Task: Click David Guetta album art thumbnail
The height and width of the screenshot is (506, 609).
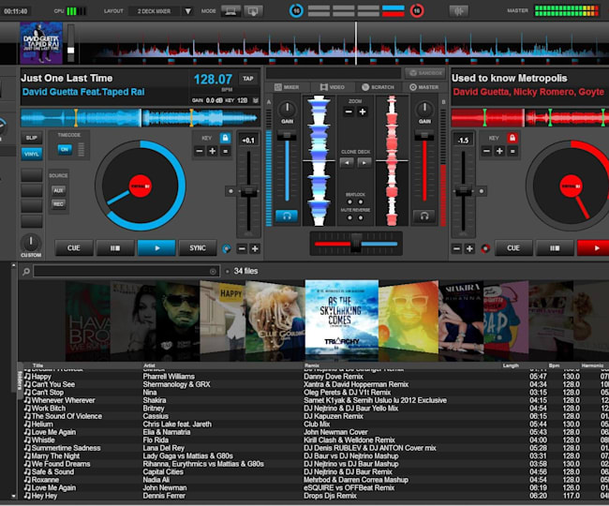Action: coord(41,43)
